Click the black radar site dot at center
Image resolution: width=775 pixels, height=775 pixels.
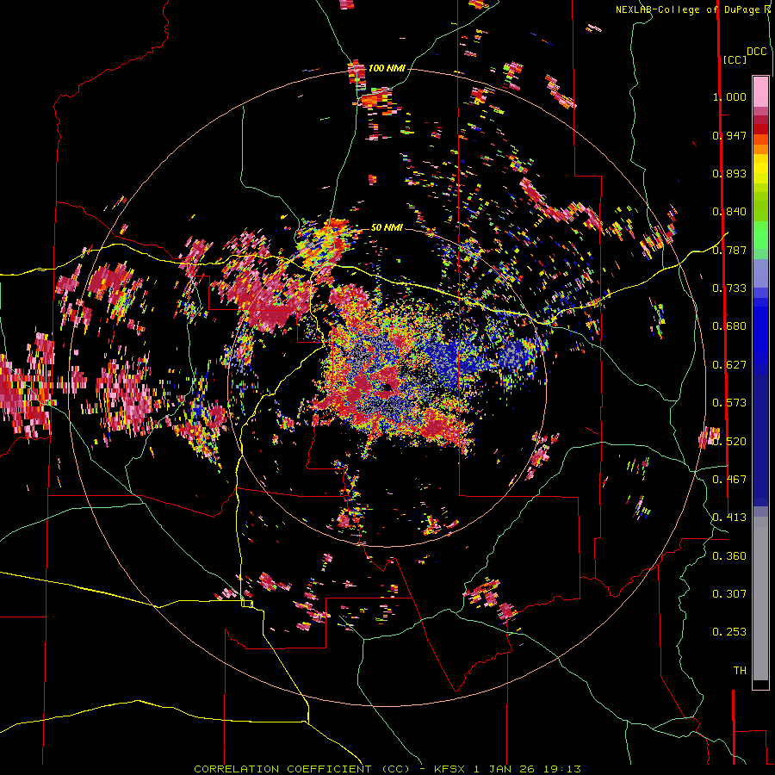(x=387, y=387)
